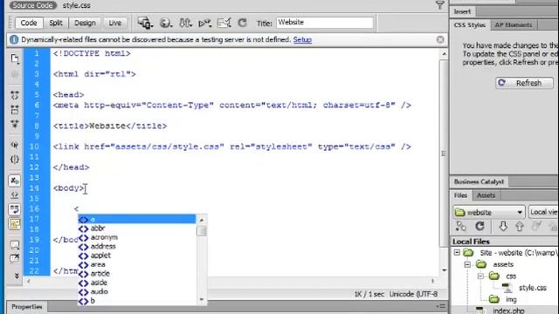Viewport: 559px width, 314px height.
Task: Click the Refresh Design View toolbar icon
Action: point(243,24)
